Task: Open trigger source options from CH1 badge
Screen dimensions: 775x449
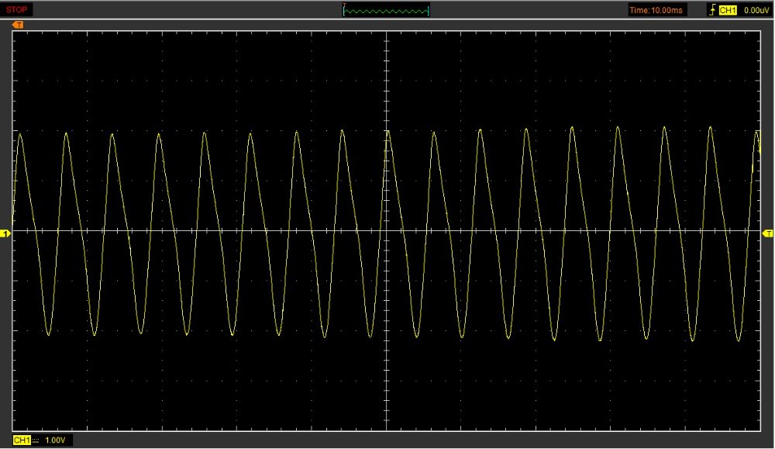Action: click(727, 9)
